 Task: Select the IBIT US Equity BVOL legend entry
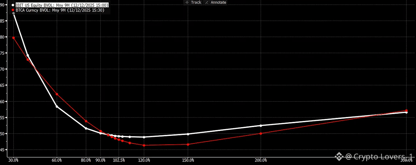point(60,6)
